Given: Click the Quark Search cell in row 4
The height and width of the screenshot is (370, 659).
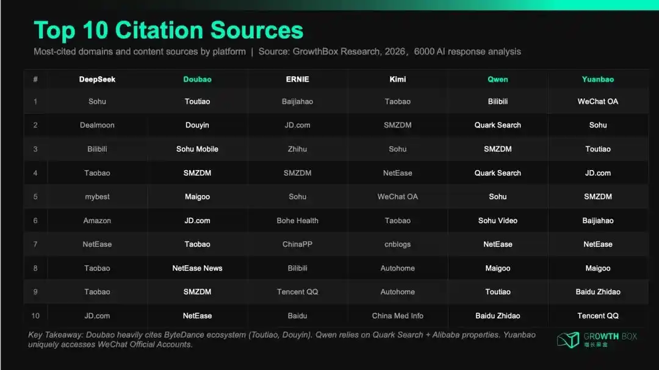Looking at the screenshot, I should [x=498, y=173].
